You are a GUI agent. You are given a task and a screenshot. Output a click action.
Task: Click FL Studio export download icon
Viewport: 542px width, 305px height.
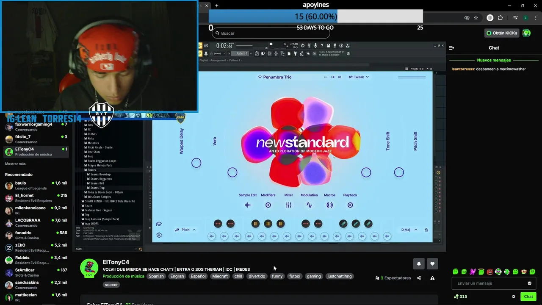point(348,45)
